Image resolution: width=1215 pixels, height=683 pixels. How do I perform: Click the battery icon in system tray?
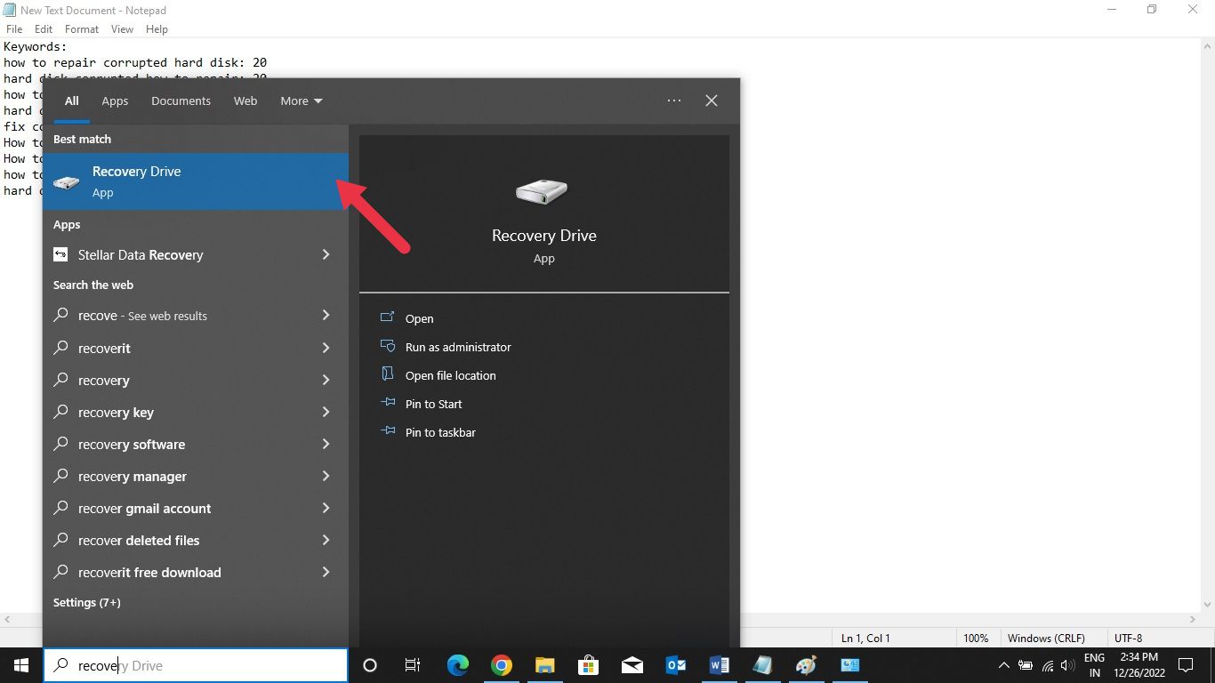pos(1026,665)
